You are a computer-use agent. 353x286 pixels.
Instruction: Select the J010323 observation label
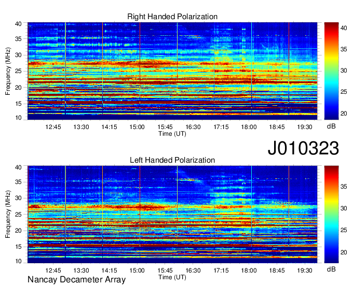click(303, 148)
